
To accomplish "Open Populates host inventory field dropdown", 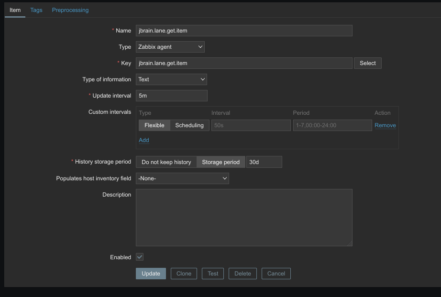I will tap(182, 178).
